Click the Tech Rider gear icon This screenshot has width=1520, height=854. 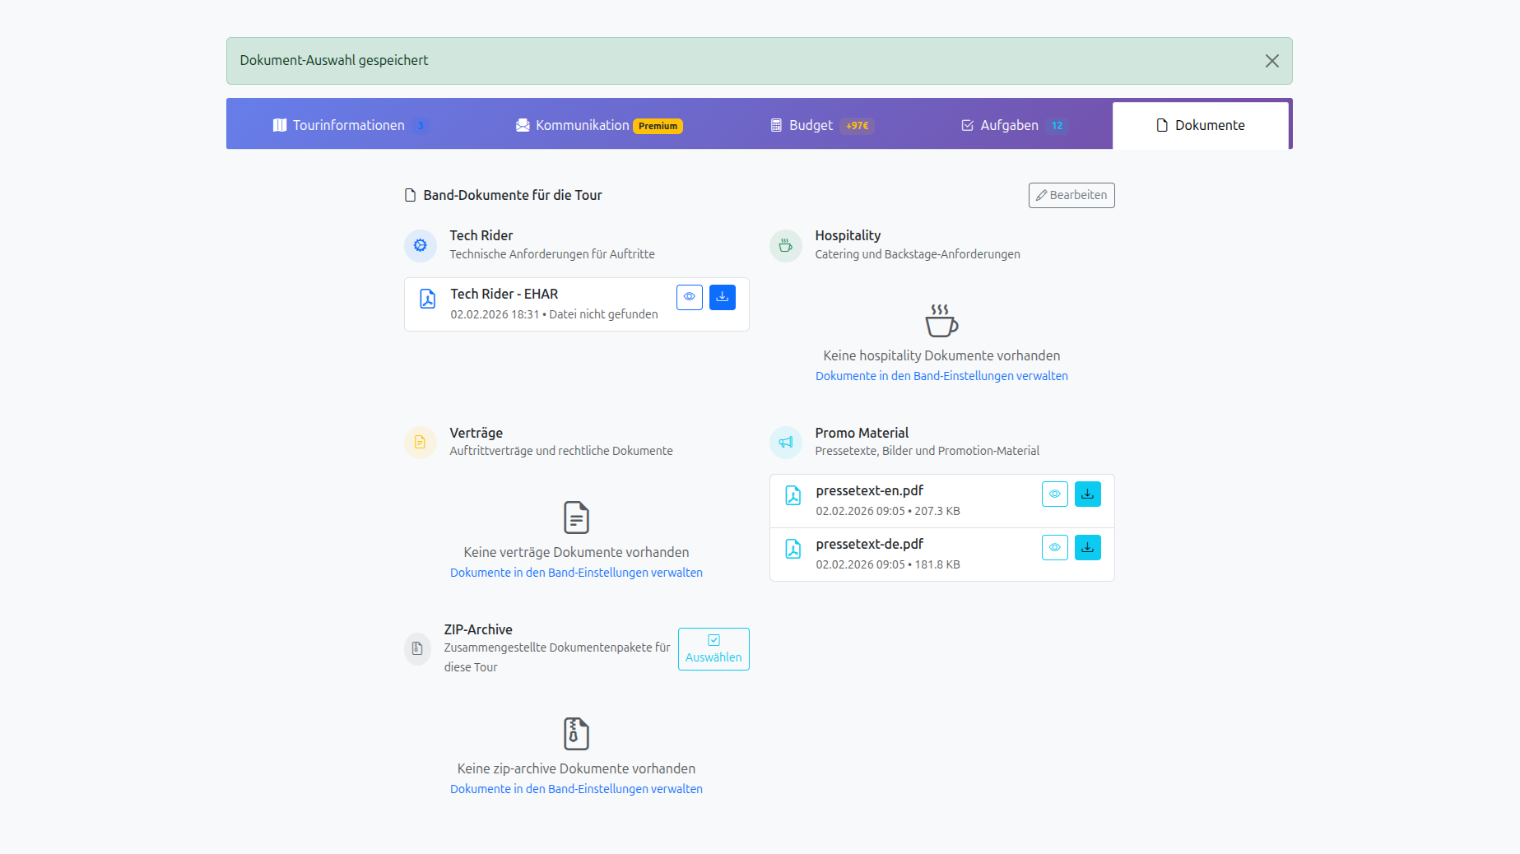click(x=421, y=245)
